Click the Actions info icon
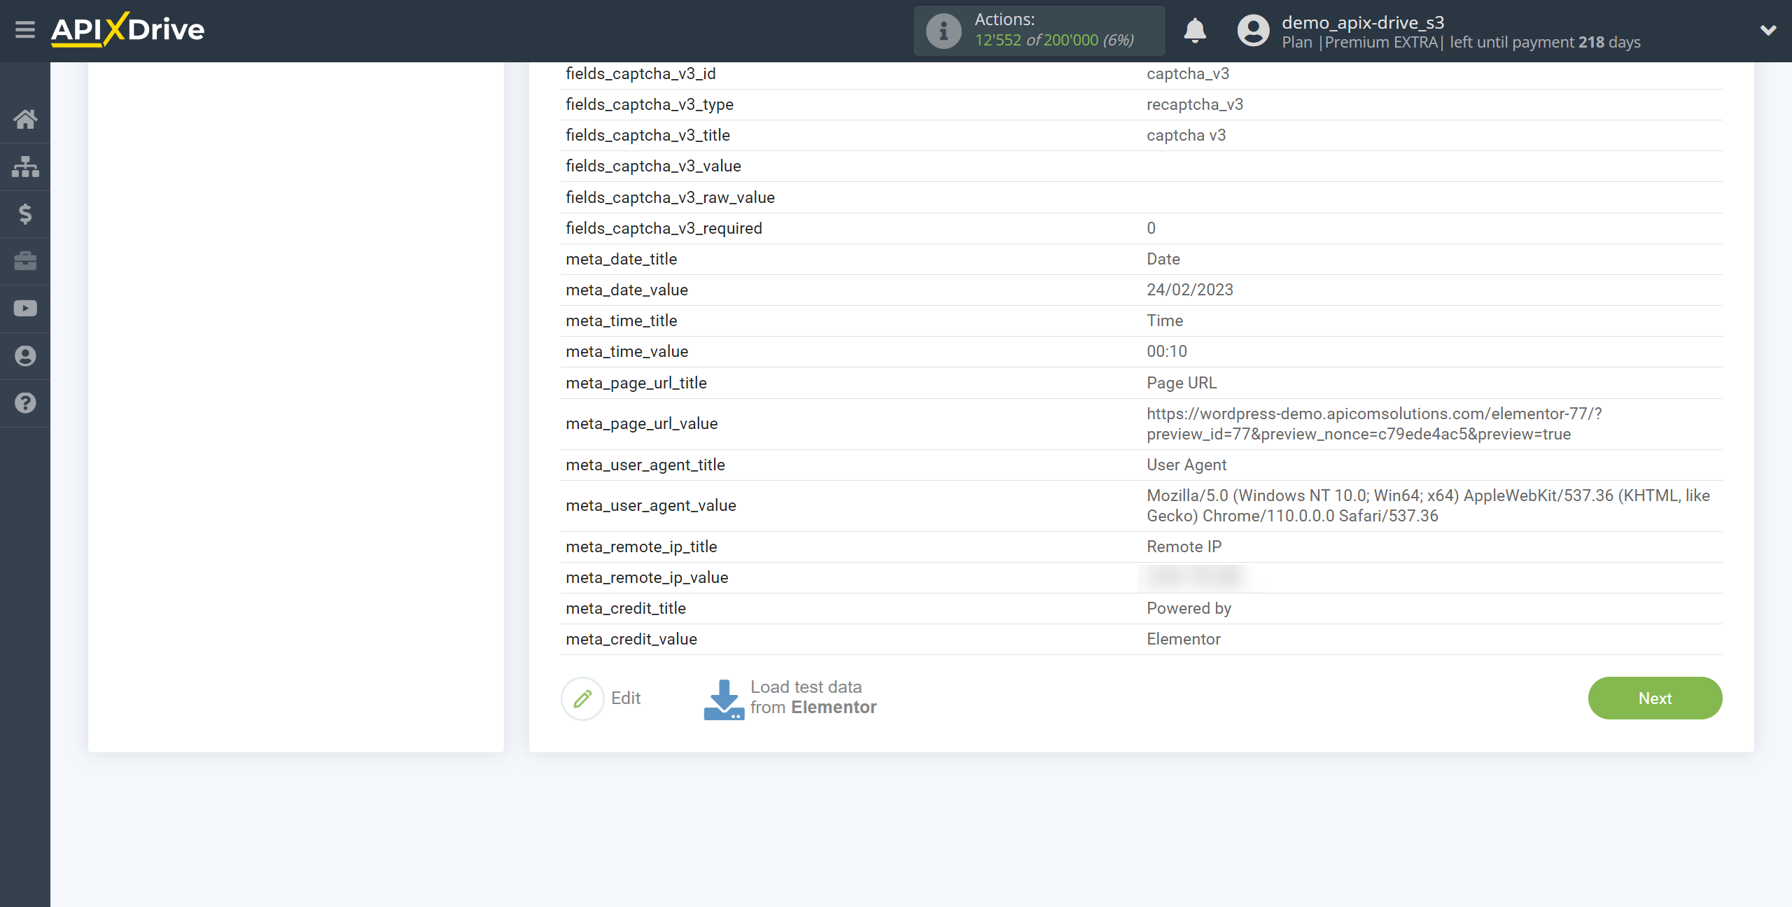1792x907 pixels. [944, 31]
